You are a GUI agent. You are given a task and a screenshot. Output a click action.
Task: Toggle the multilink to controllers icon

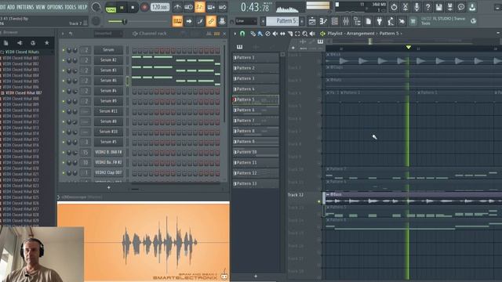(211, 21)
